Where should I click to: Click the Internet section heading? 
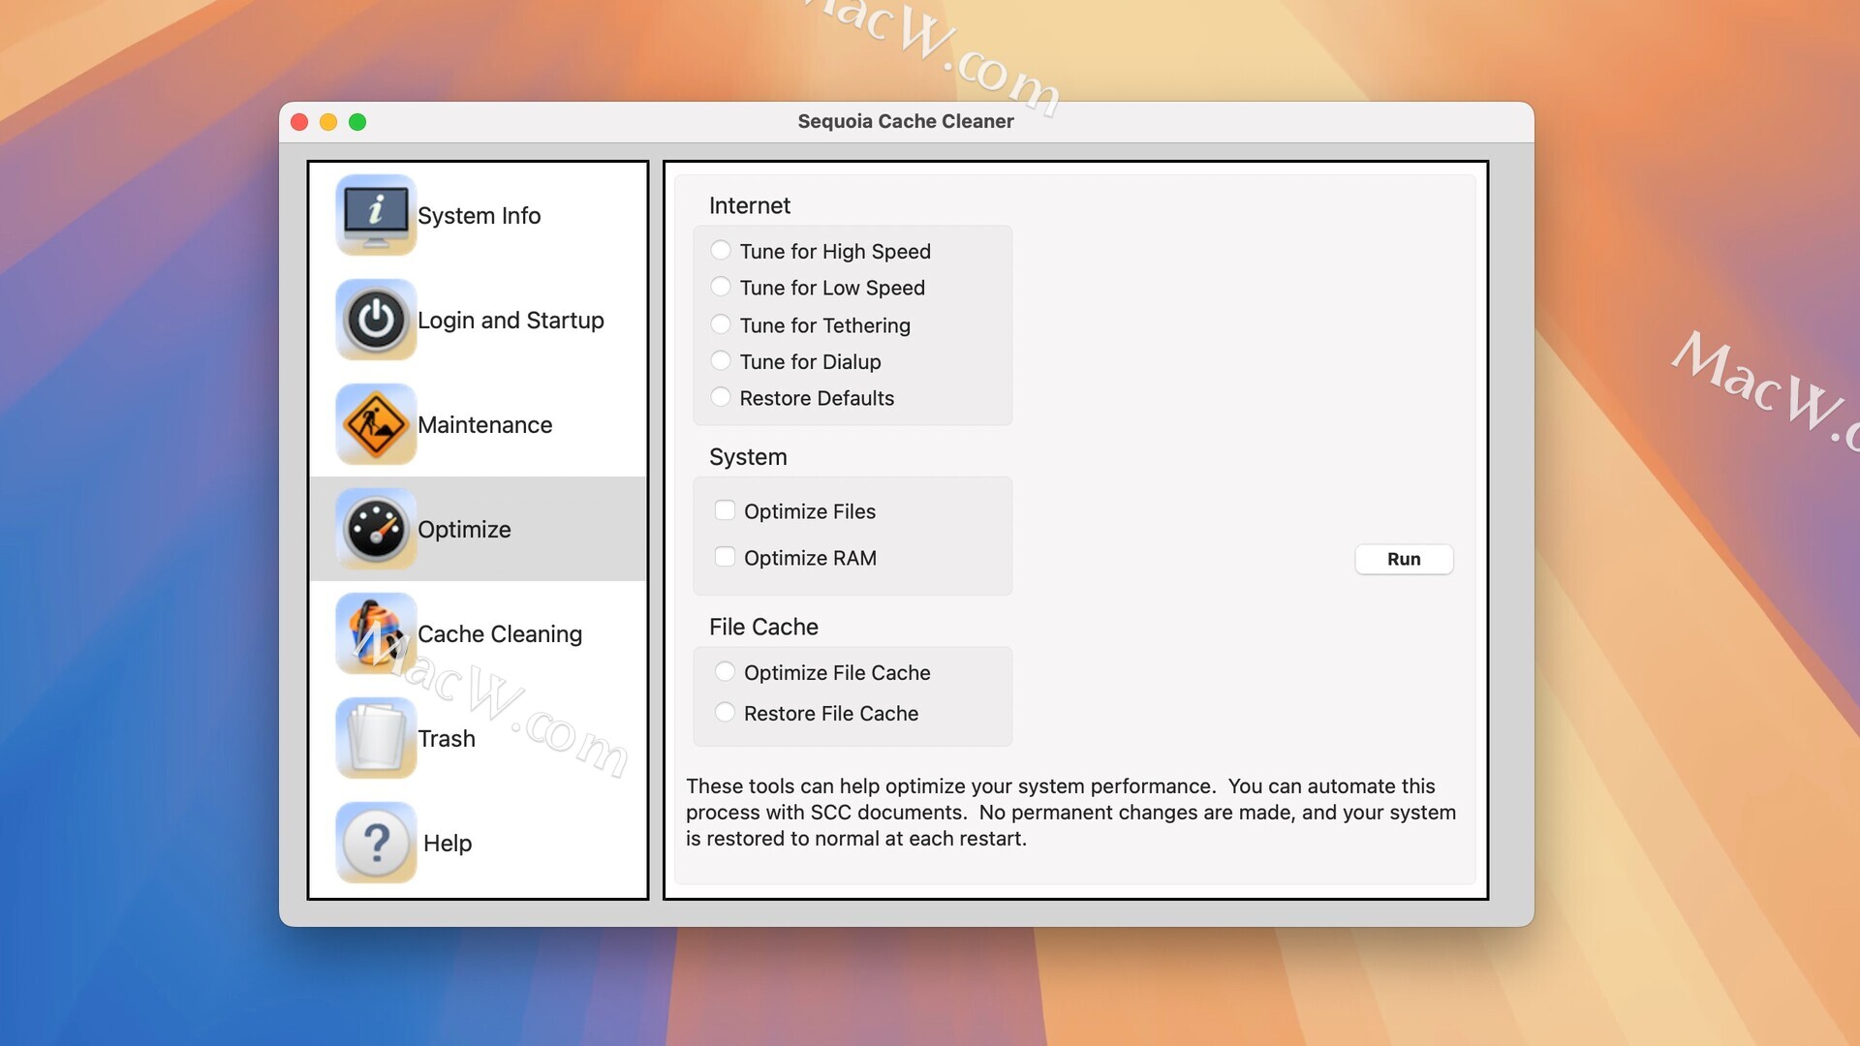(x=749, y=205)
